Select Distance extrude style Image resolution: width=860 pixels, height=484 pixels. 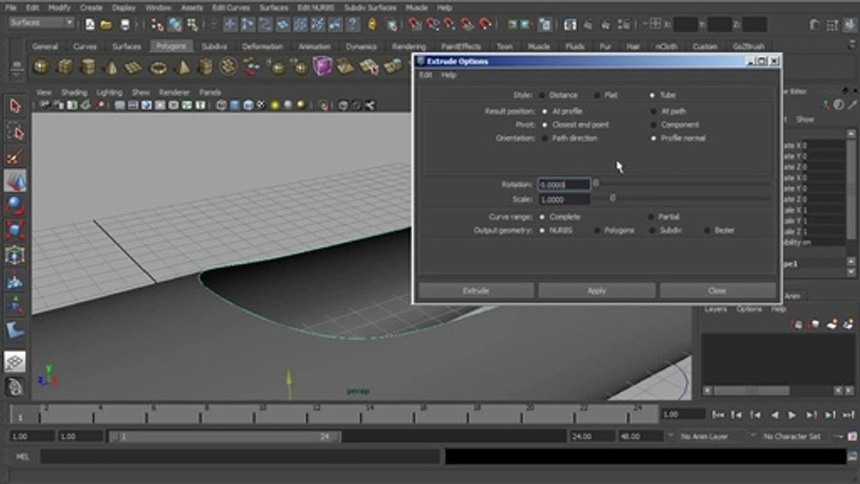(x=543, y=95)
